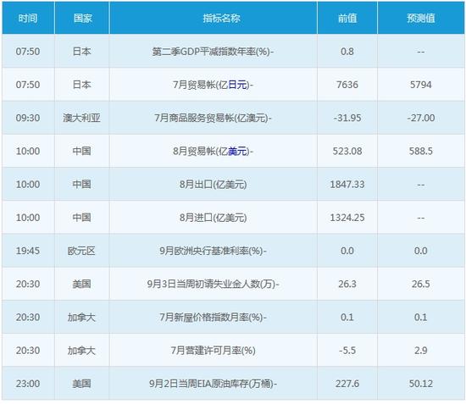The height and width of the screenshot is (404, 466).
Task: Click 日本 in the GDP平减指数 row
Action: pos(81,52)
